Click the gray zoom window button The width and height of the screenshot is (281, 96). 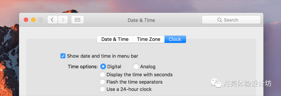point(41,20)
